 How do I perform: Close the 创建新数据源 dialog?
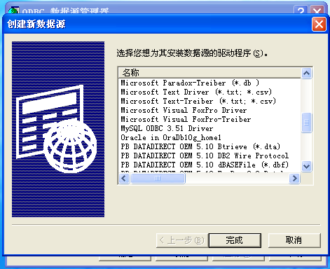click(319, 25)
